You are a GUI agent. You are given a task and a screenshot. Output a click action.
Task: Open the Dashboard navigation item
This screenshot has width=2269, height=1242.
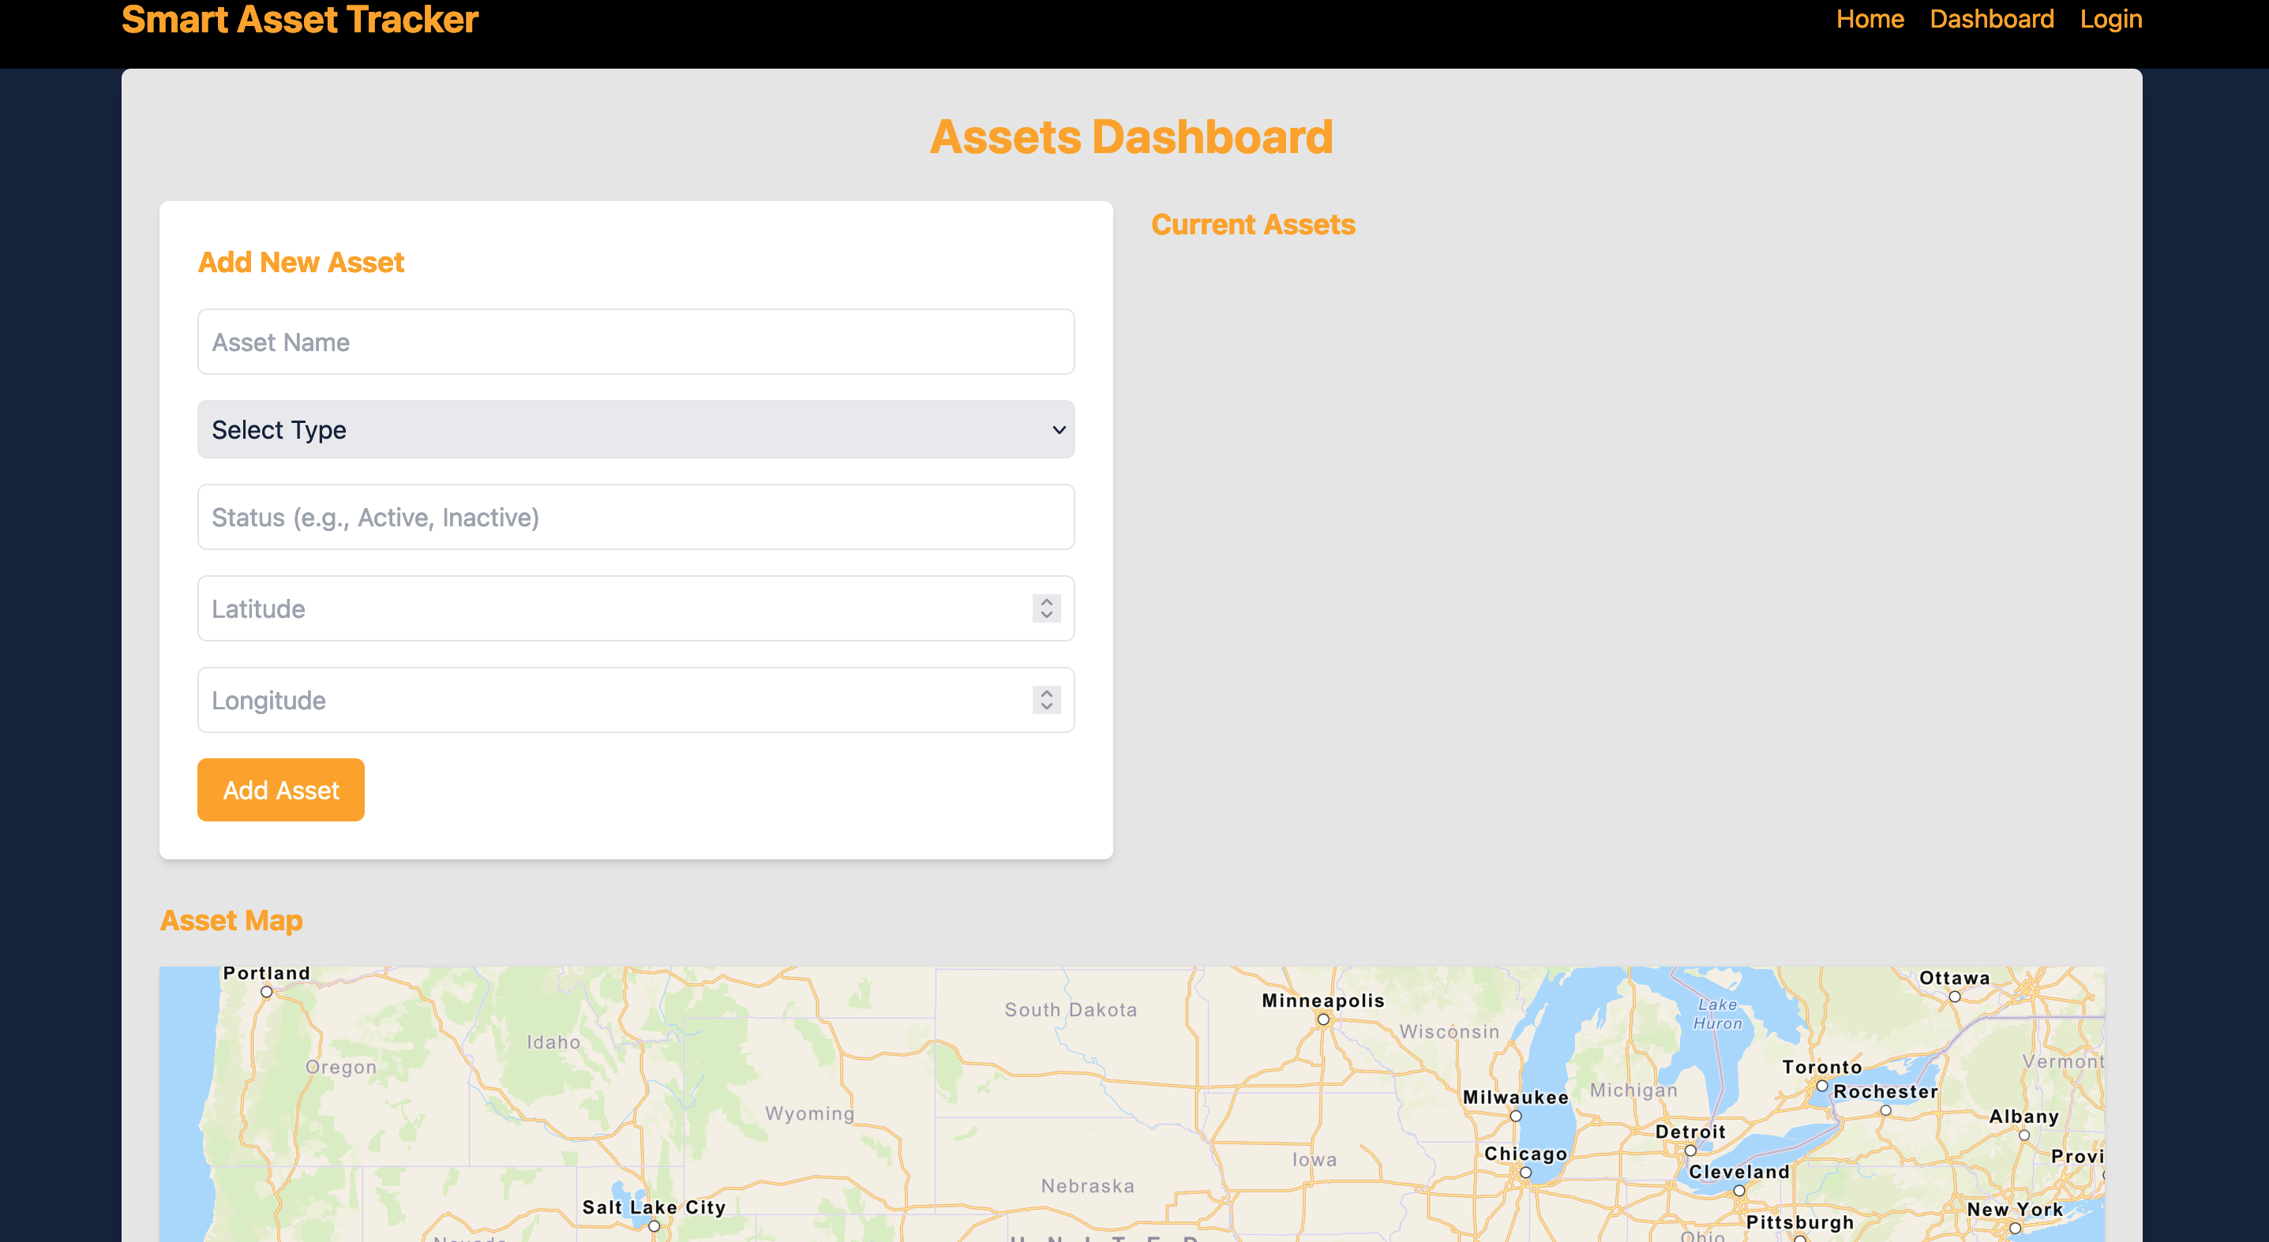point(1992,18)
